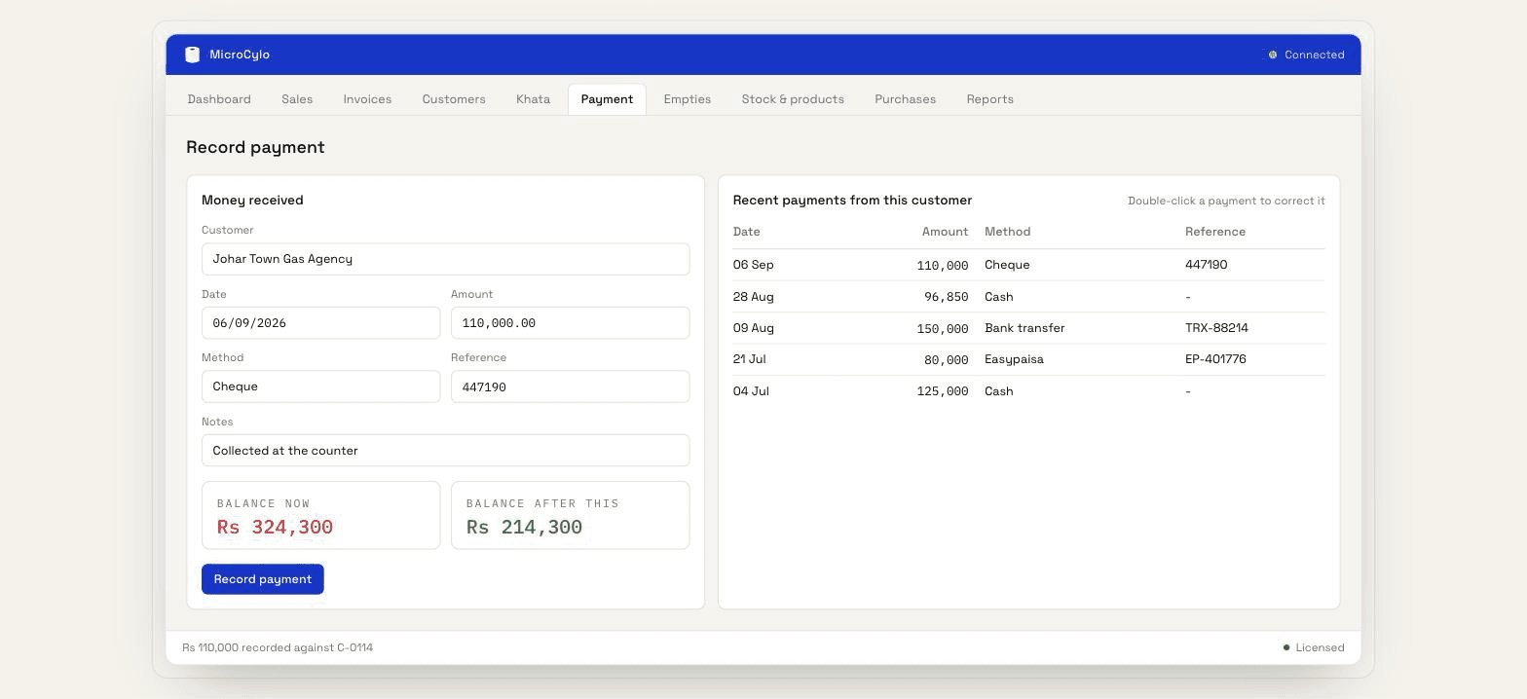Select the 04 Jul payment row date
The image size is (1527, 699).
coord(751,391)
